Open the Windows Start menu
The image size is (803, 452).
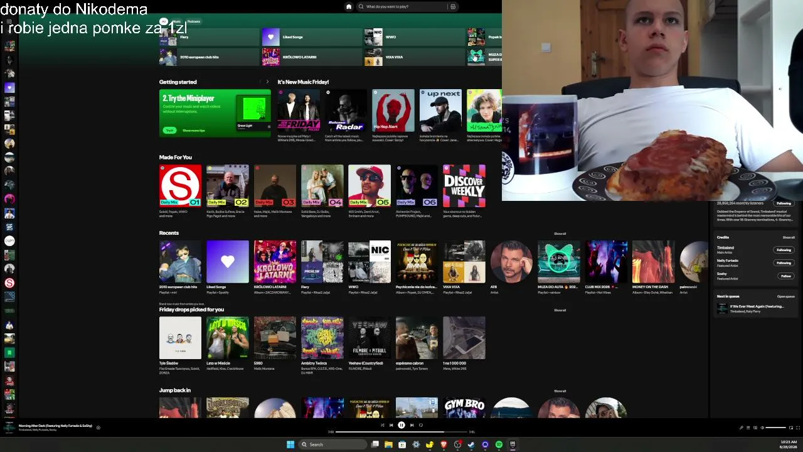click(x=290, y=444)
